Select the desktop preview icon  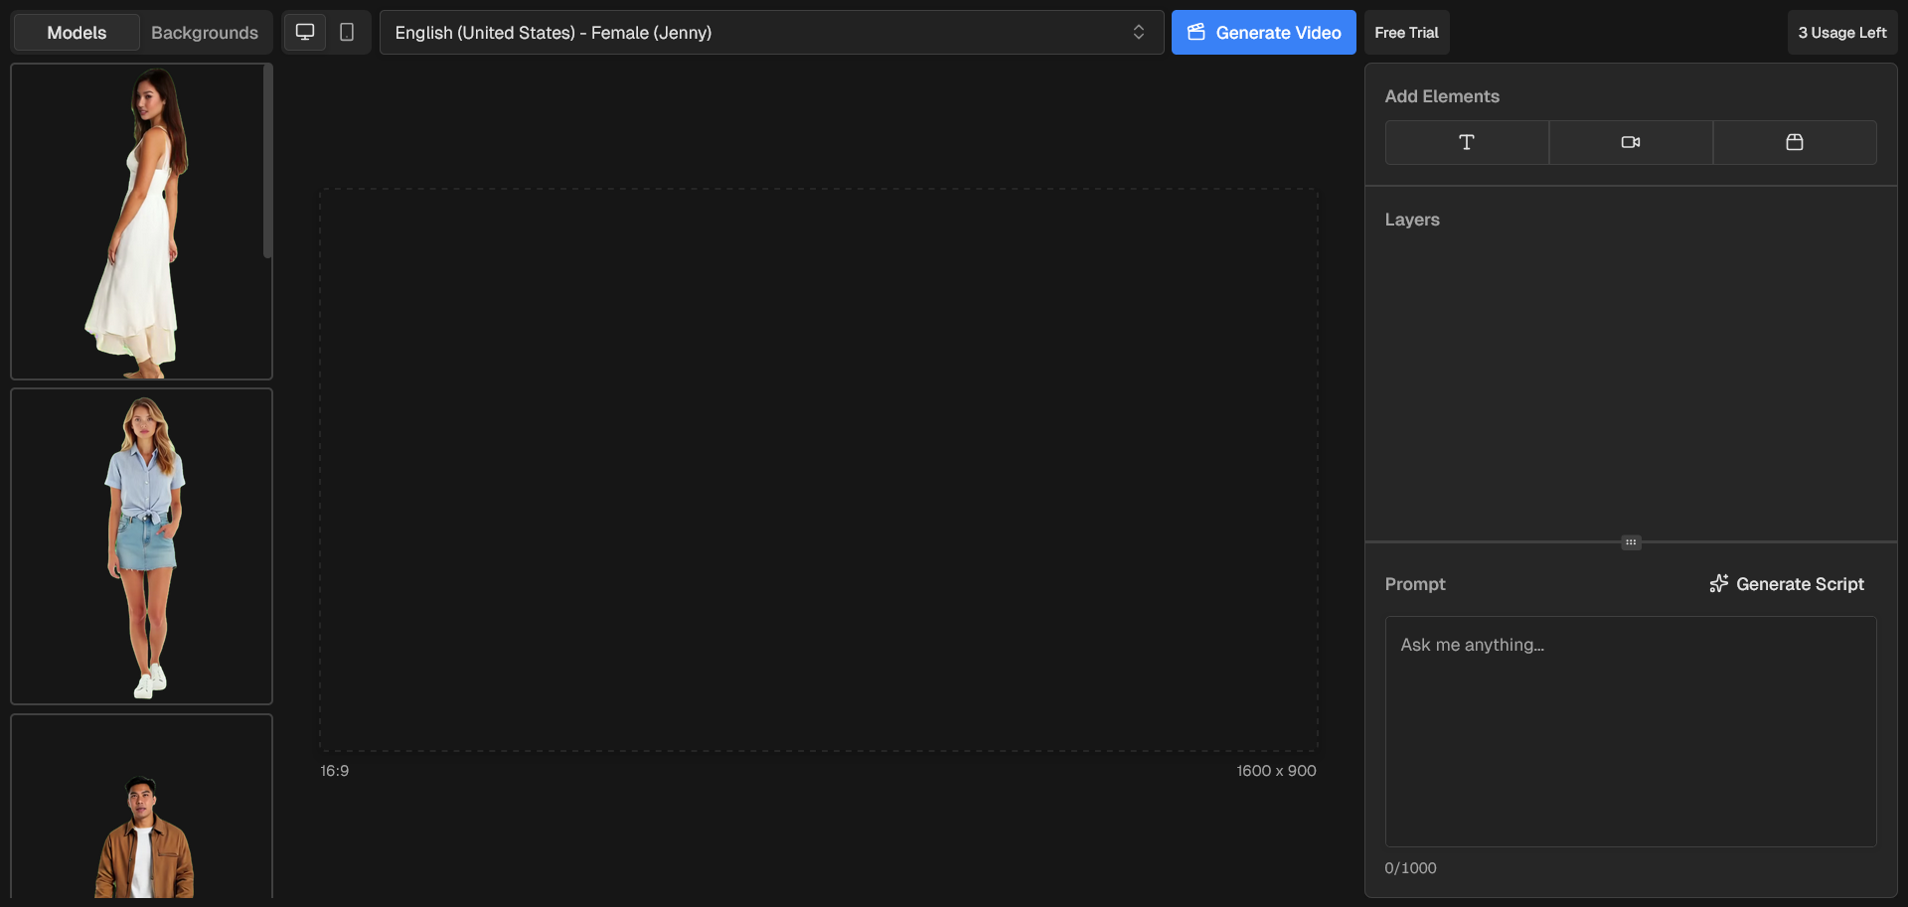[304, 31]
